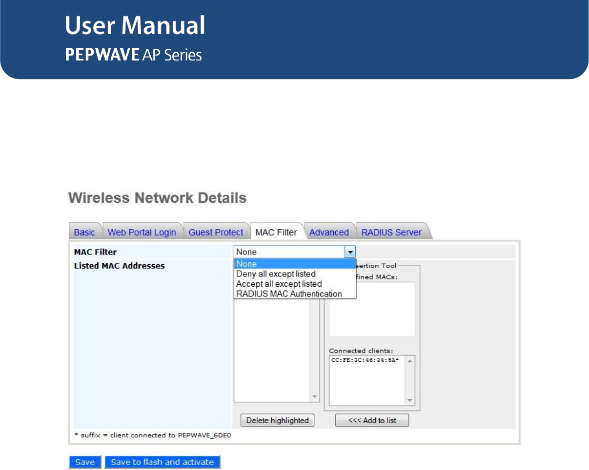Click Save to flash and activate

click(x=162, y=462)
